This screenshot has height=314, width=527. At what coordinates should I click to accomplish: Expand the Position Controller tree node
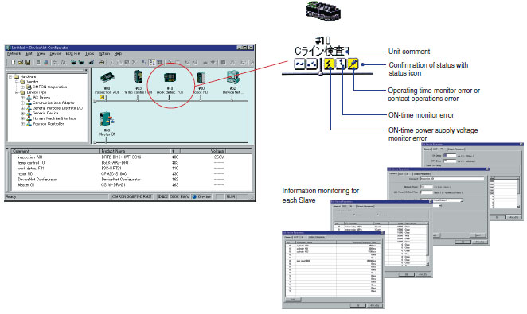pyautogui.click(x=23, y=124)
